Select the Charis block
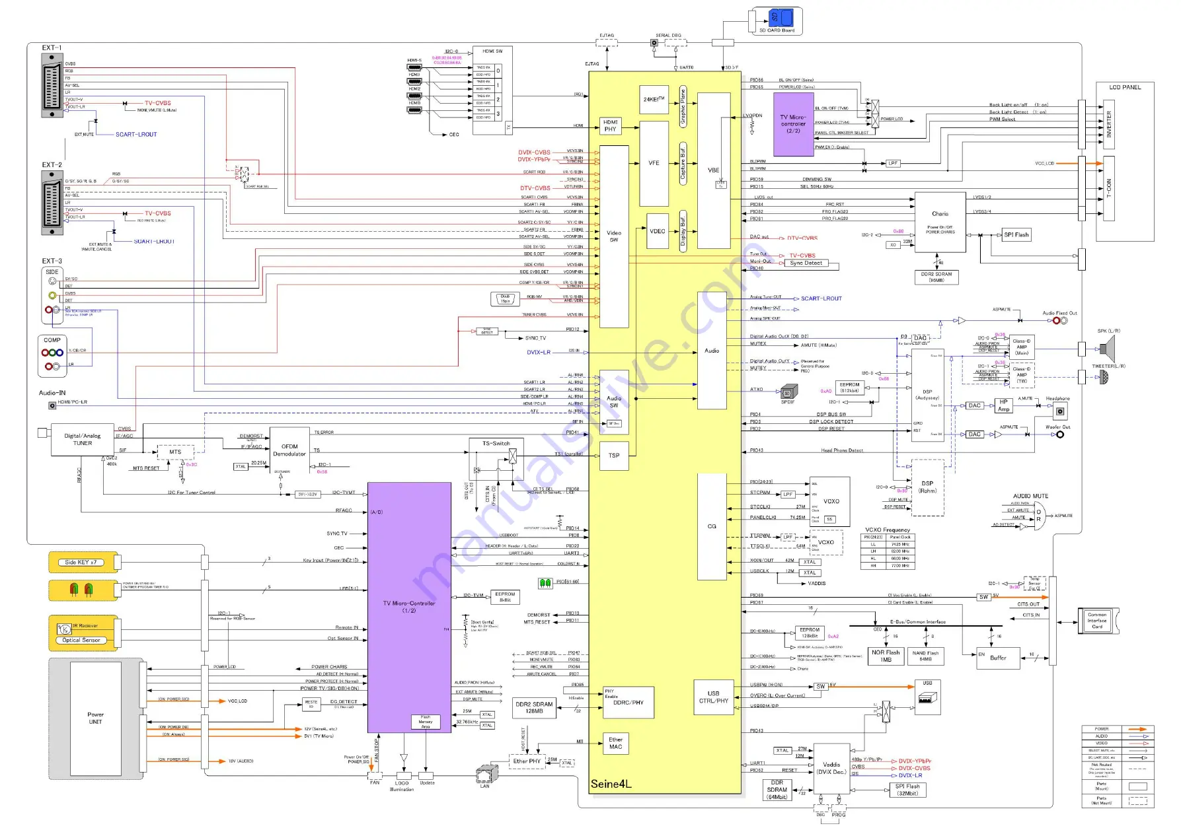1181x834 pixels. 940,223
